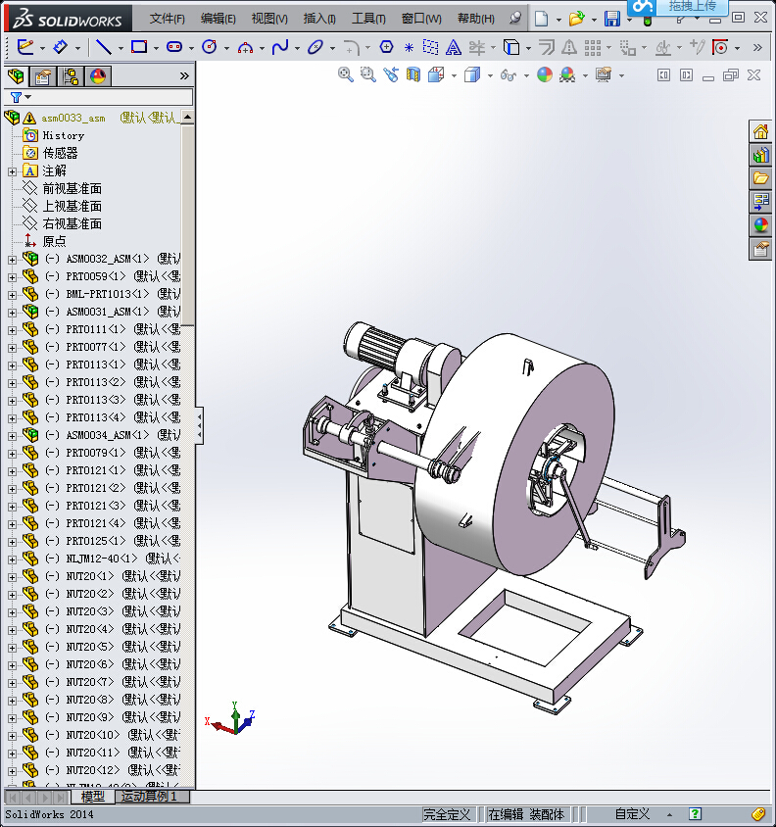
Task: Switch to the 模型 tab
Action: [93, 797]
